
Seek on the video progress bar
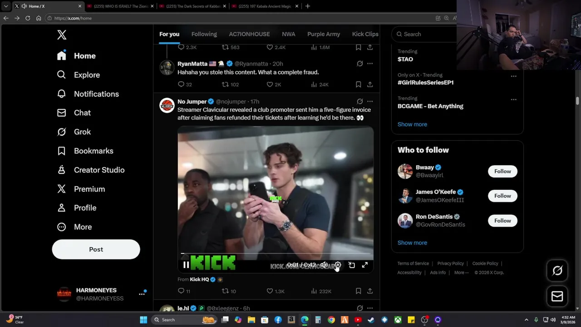click(276, 253)
